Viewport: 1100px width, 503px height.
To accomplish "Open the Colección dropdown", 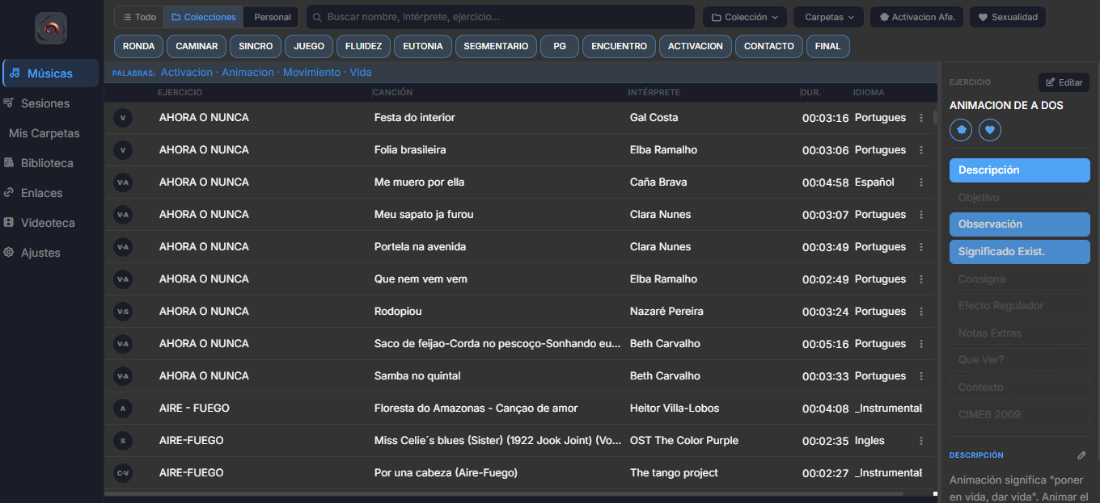I will point(745,17).
